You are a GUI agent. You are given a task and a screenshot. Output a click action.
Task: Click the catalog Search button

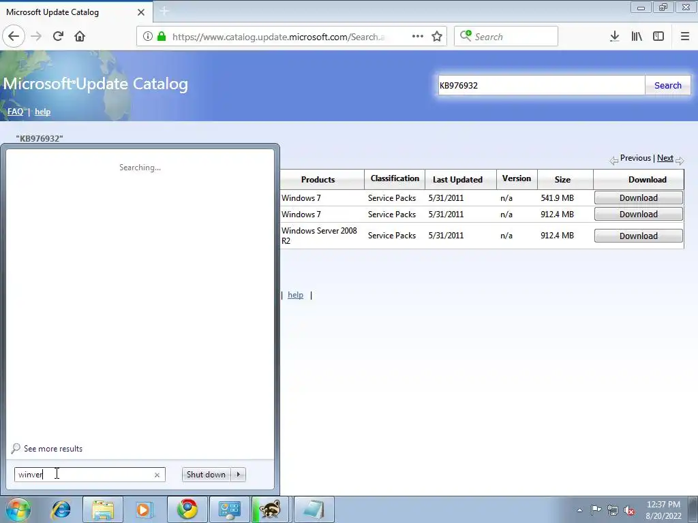pyautogui.click(x=668, y=85)
